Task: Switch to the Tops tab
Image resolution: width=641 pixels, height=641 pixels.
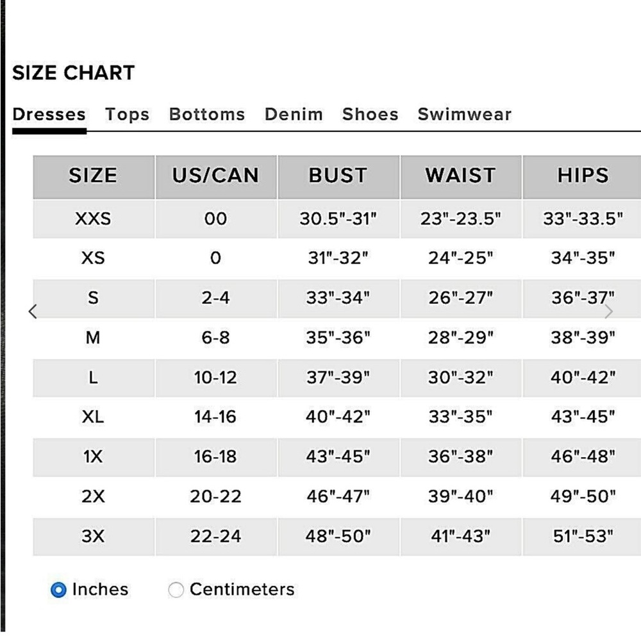Action: tap(127, 114)
